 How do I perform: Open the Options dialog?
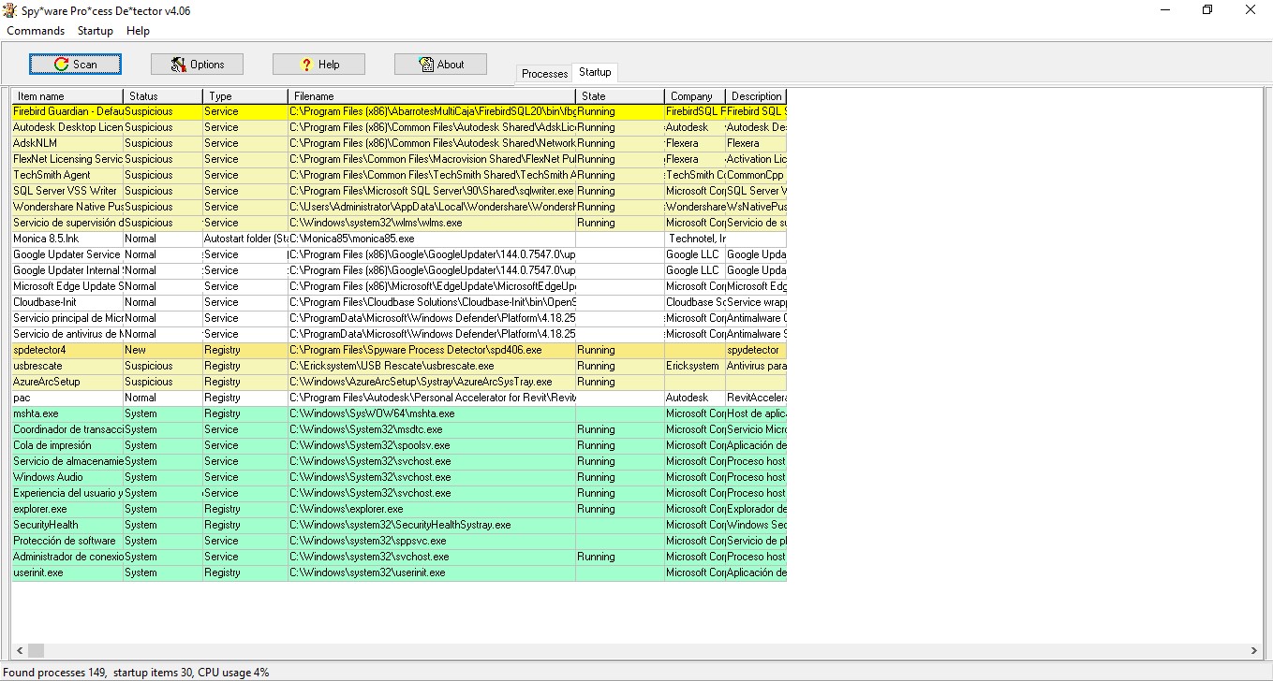pyautogui.click(x=197, y=64)
